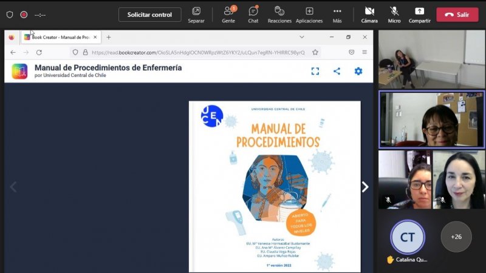Click the share icon in Book Creator
Screen dimensions: 486x273
coord(337,71)
